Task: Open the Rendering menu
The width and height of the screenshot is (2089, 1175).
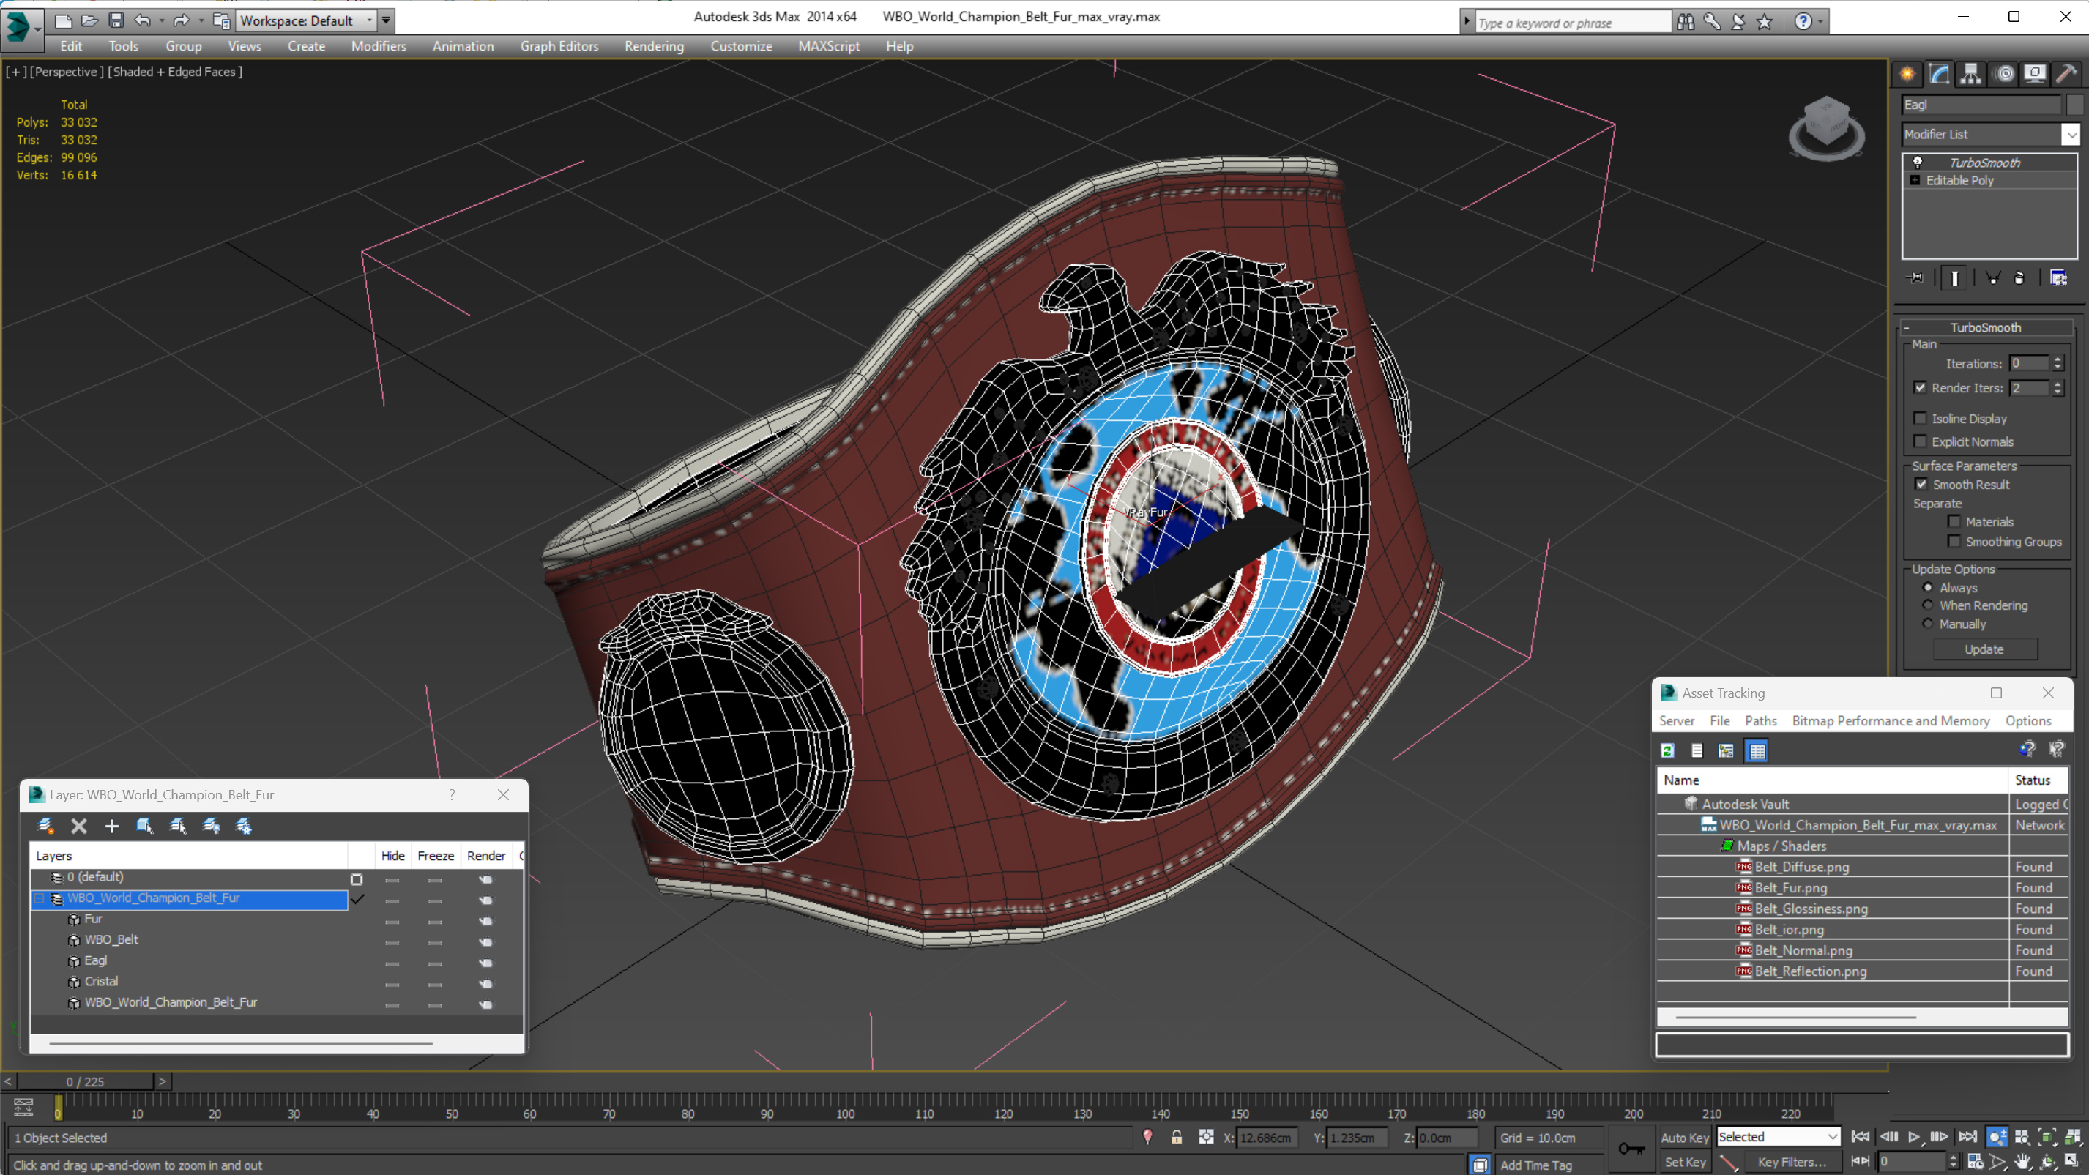Action: point(654,46)
